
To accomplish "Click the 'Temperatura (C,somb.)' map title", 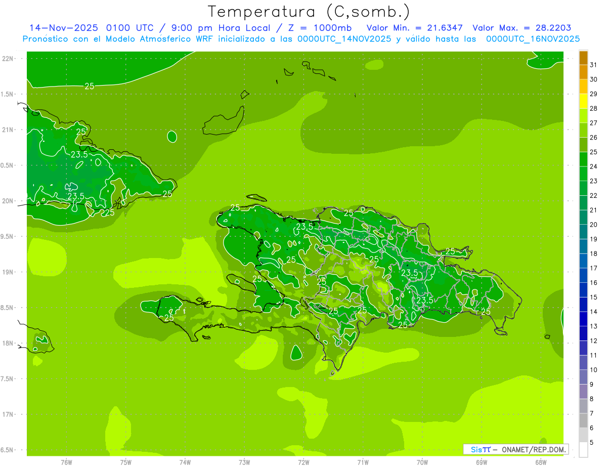I will coord(309,12).
